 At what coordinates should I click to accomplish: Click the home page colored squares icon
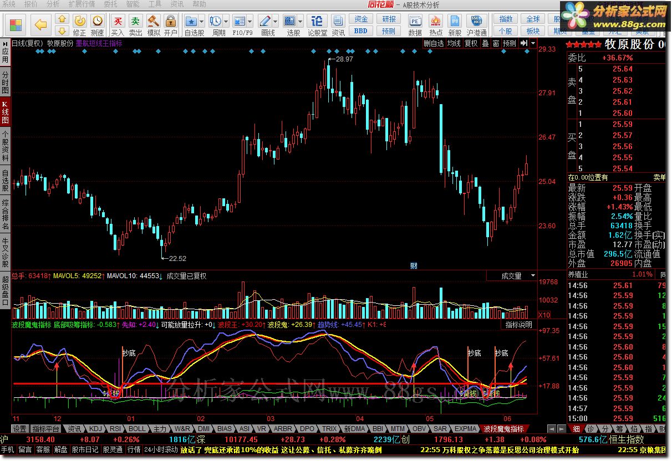click(16, 25)
